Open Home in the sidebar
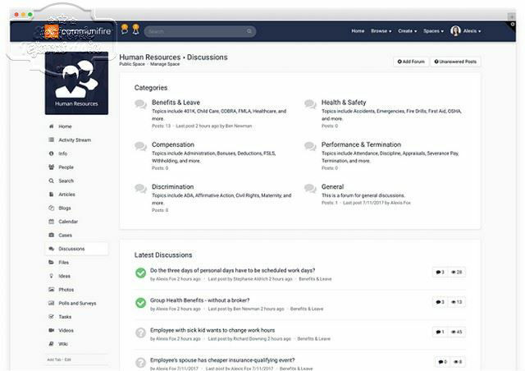This screenshot has width=525, height=371. [x=65, y=126]
